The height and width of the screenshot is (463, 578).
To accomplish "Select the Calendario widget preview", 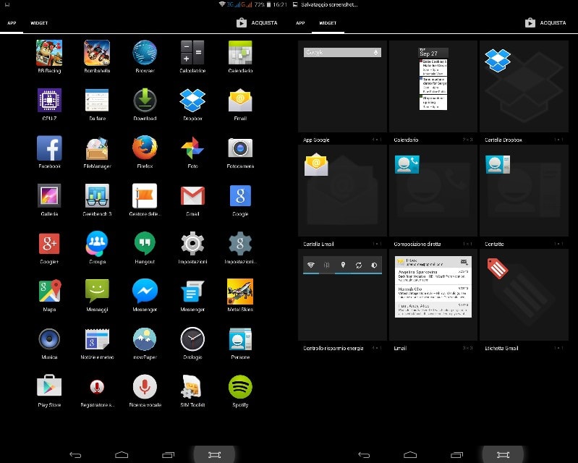I will pyautogui.click(x=433, y=86).
